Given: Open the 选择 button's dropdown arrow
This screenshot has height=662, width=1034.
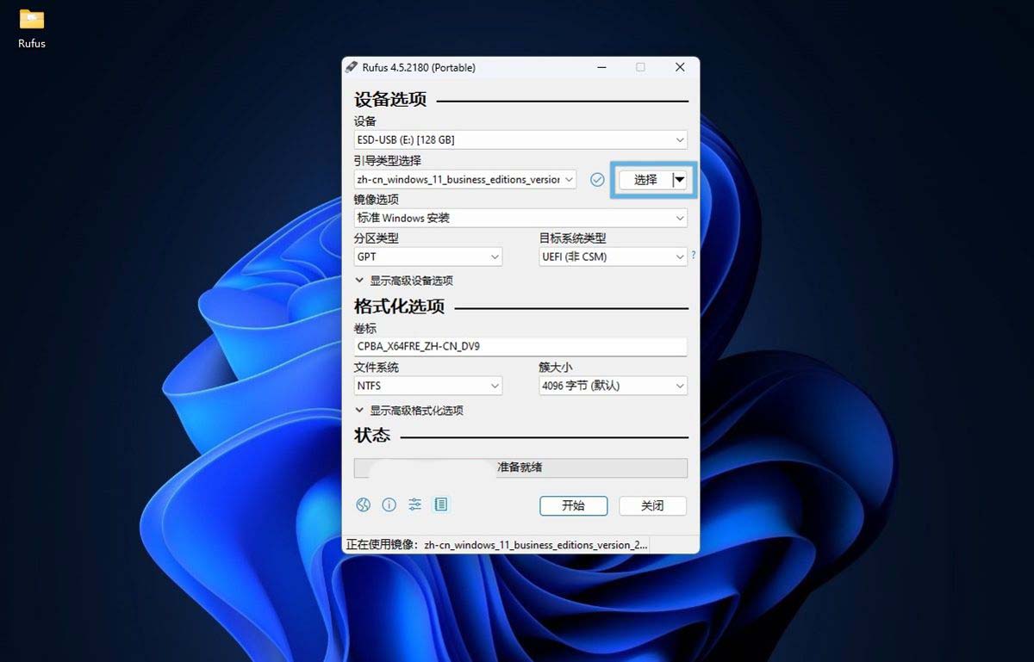Looking at the screenshot, I should [680, 179].
